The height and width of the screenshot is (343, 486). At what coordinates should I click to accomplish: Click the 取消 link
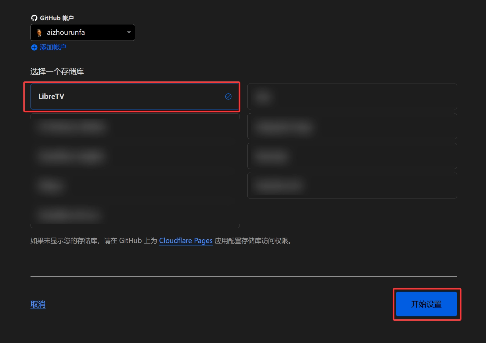tap(38, 304)
